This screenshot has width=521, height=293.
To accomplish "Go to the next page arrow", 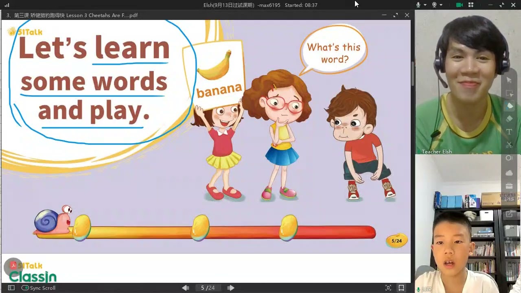I will pyautogui.click(x=231, y=288).
